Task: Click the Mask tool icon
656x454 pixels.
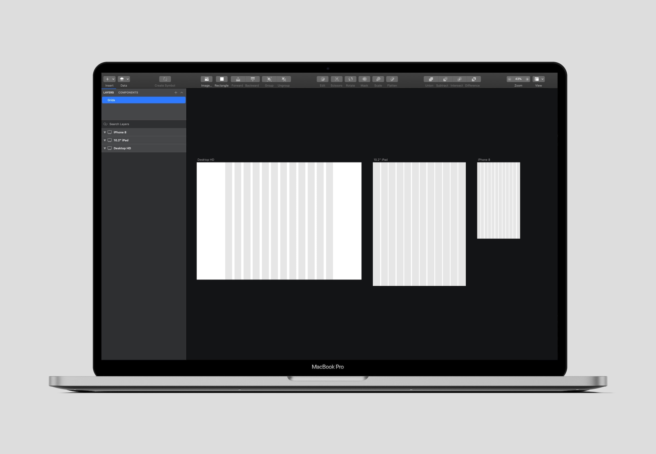Action: click(x=364, y=79)
